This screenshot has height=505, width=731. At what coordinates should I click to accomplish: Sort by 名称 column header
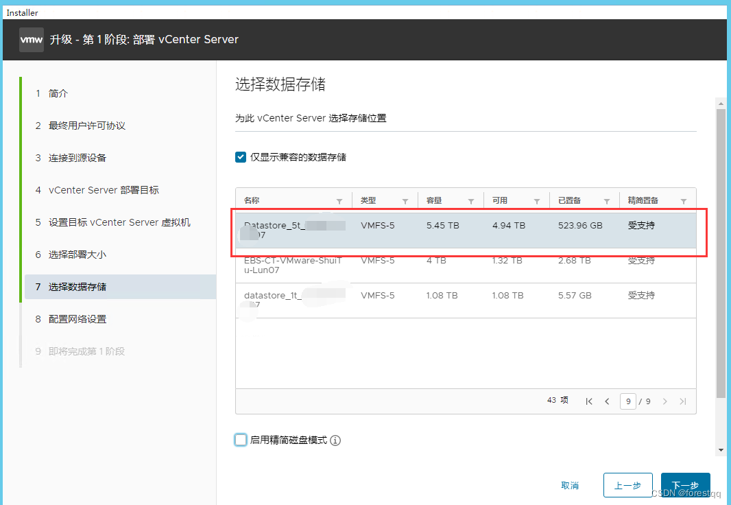click(252, 200)
